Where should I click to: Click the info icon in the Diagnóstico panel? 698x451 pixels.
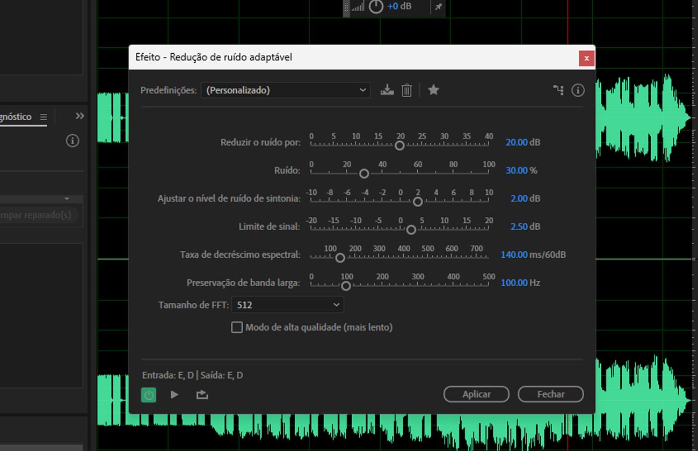(72, 141)
